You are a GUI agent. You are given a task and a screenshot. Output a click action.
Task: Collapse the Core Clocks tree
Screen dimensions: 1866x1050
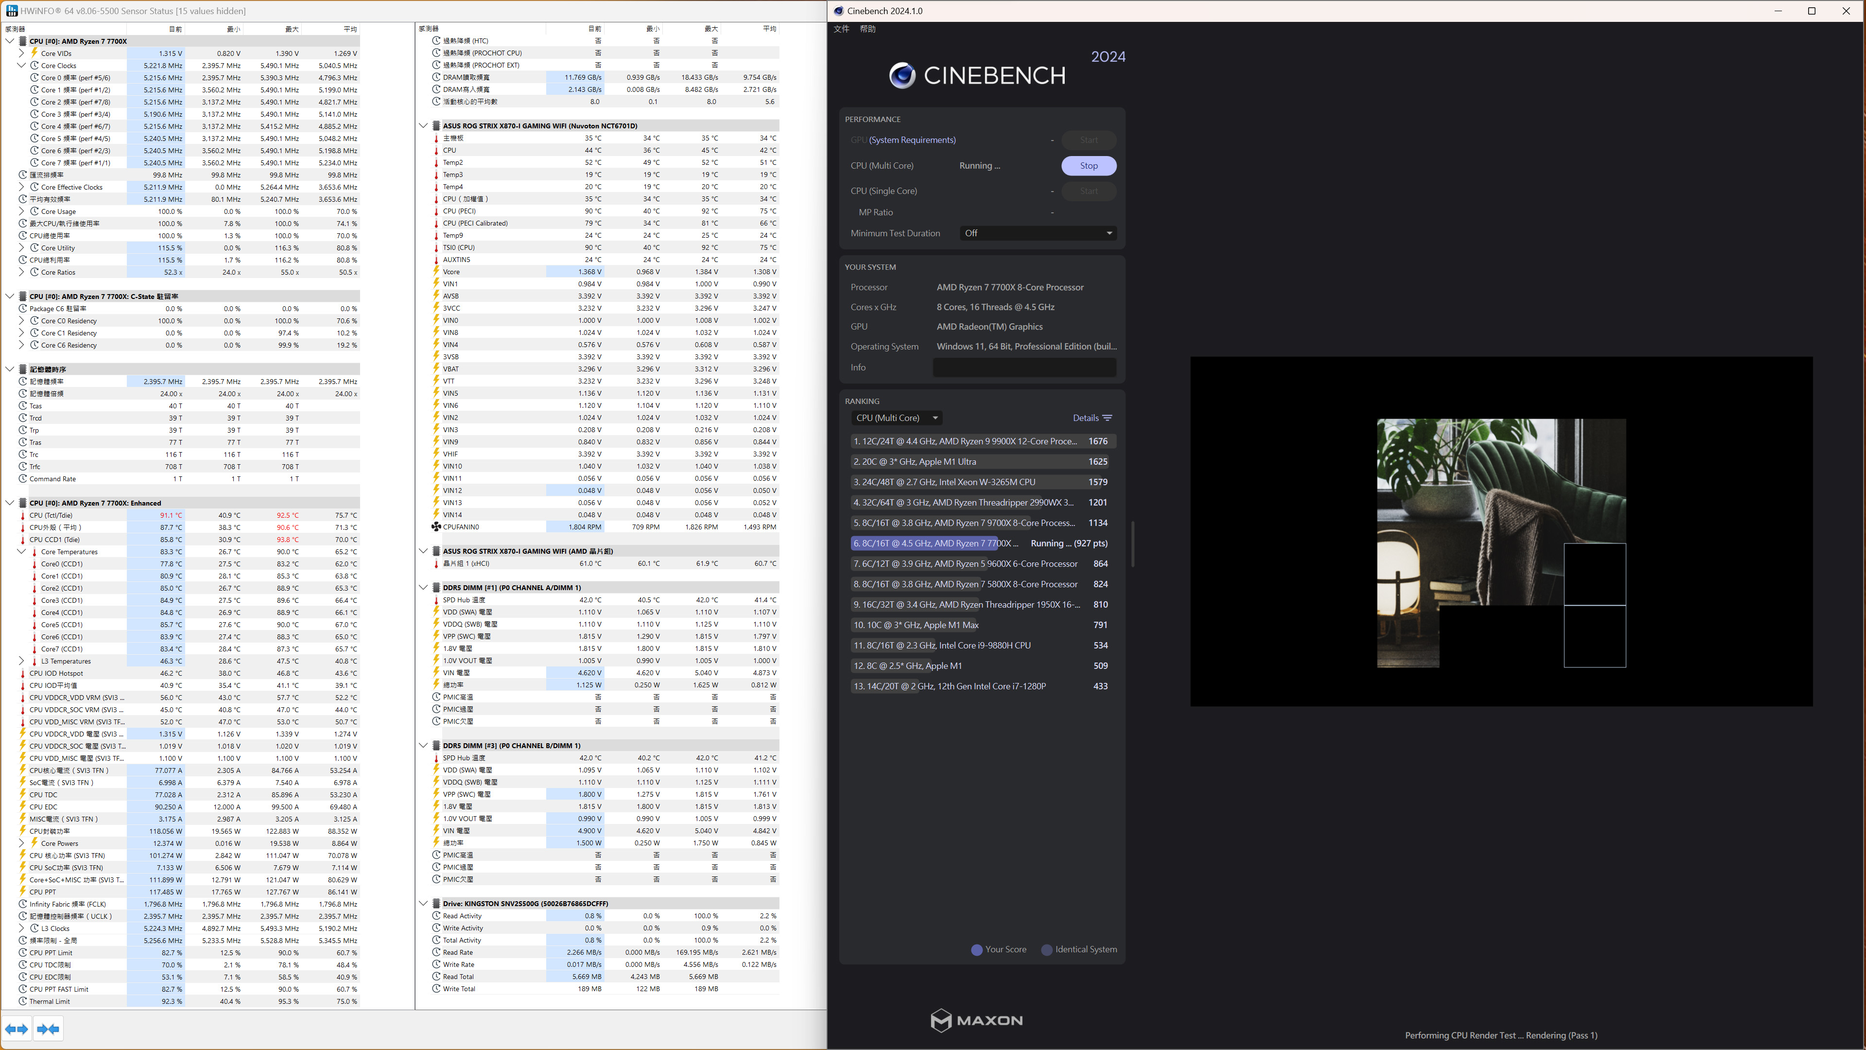tap(21, 65)
